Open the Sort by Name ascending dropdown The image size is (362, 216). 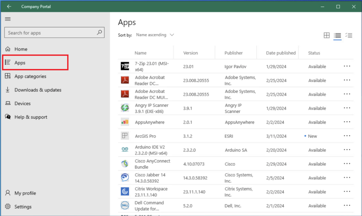coord(155,35)
